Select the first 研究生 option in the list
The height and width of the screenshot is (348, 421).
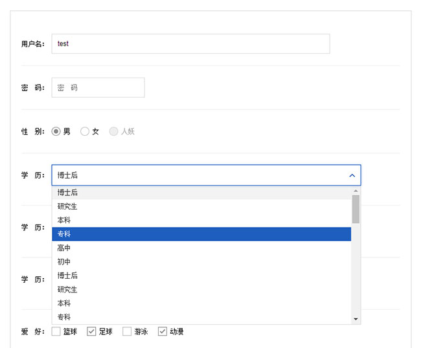201,206
